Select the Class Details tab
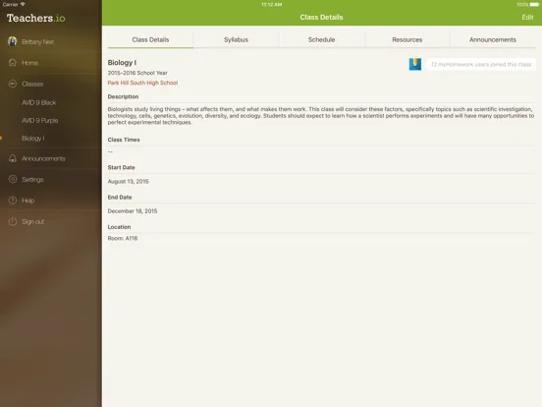The width and height of the screenshot is (542, 407). (150, 39)
